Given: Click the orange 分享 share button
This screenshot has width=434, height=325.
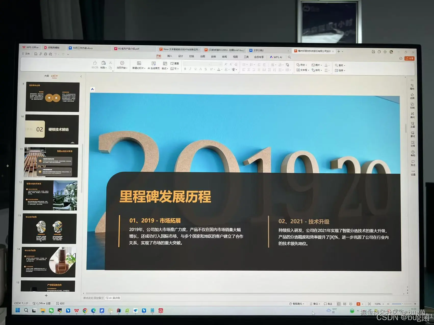Looking at the screenshot, I should pyautogui.click(x=410, y=58).
